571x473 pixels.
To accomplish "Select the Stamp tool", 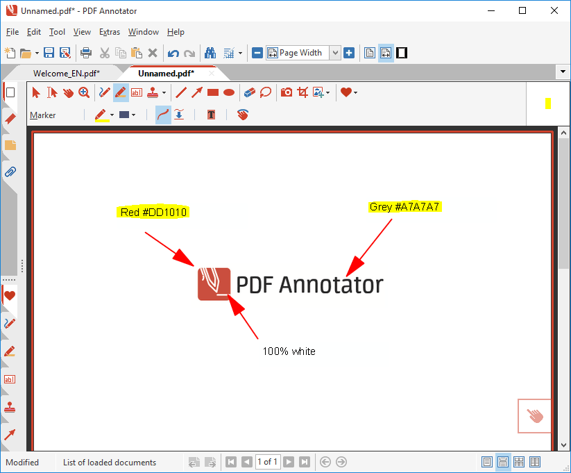I will pyautogui.click(x=153, y=92).
